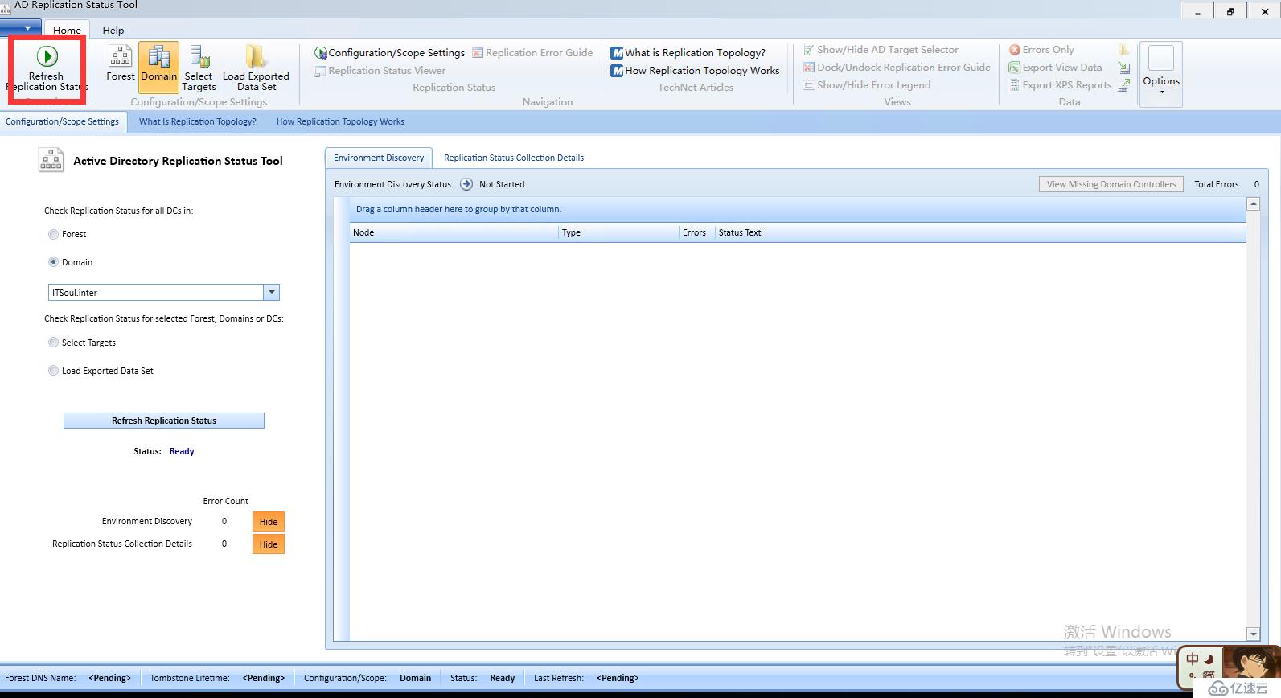Click Dock/Undock Replication Error Guide

coord(897,68)
